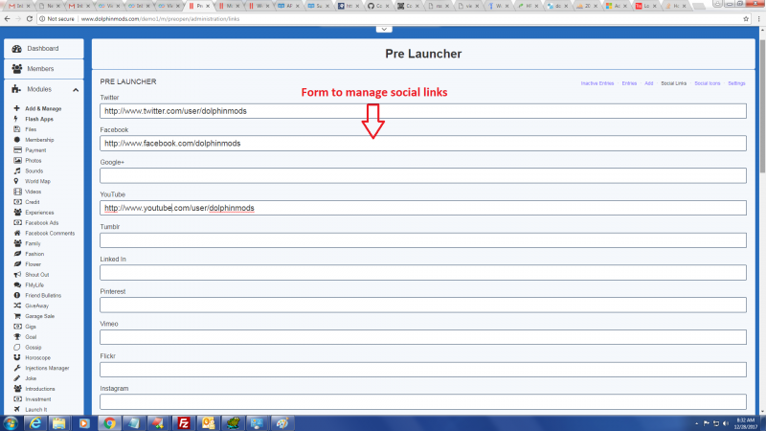Open the Investment module link
This screenshot has height=431, width=766.
[x=38, y=399]
